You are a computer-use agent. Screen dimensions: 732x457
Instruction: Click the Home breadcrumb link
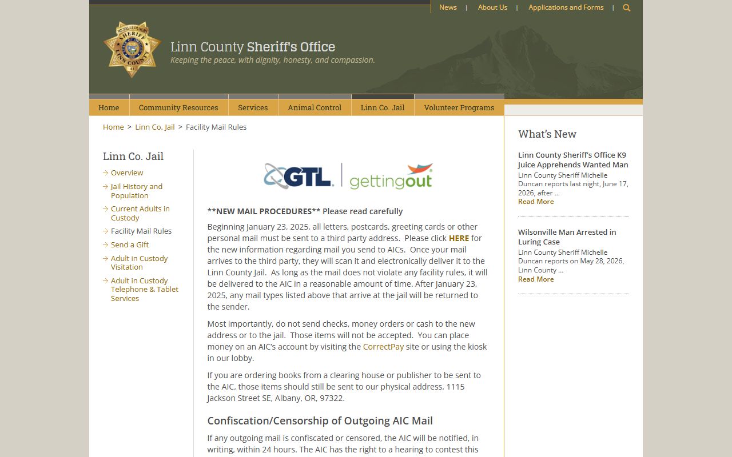click(x=113, y=127)
